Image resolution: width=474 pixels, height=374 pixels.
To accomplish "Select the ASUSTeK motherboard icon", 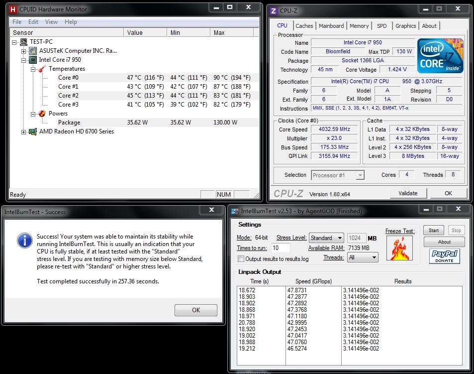I will [33, 51].
